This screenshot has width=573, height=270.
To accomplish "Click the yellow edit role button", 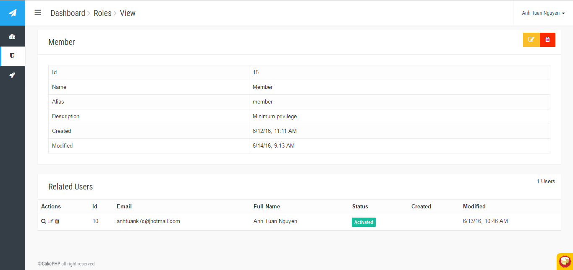I will (x=531, y=40).
